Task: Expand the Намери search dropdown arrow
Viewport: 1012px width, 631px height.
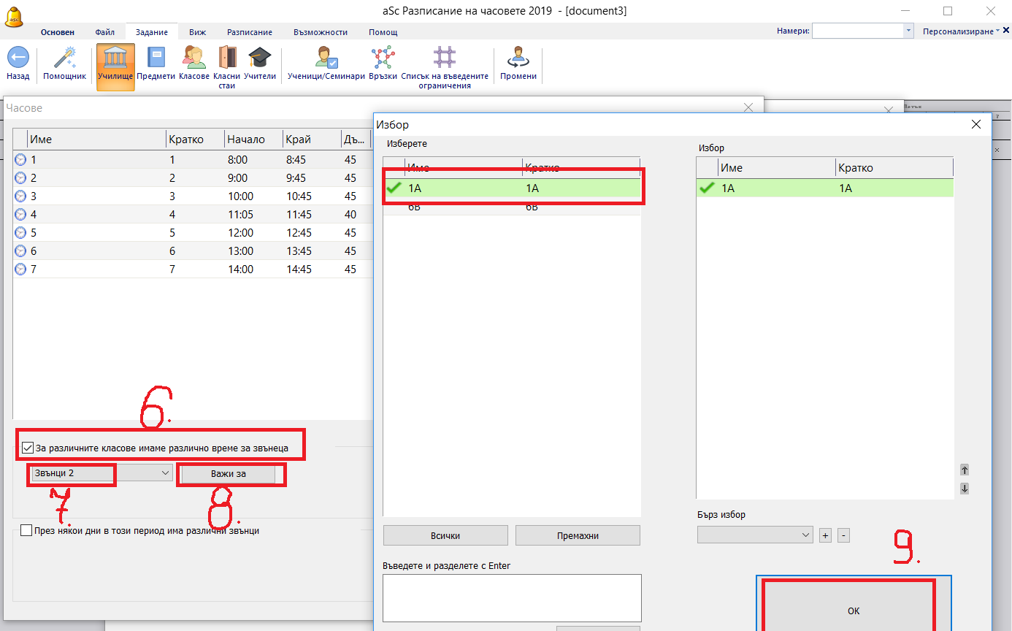Action: click(x=908, y=31)
